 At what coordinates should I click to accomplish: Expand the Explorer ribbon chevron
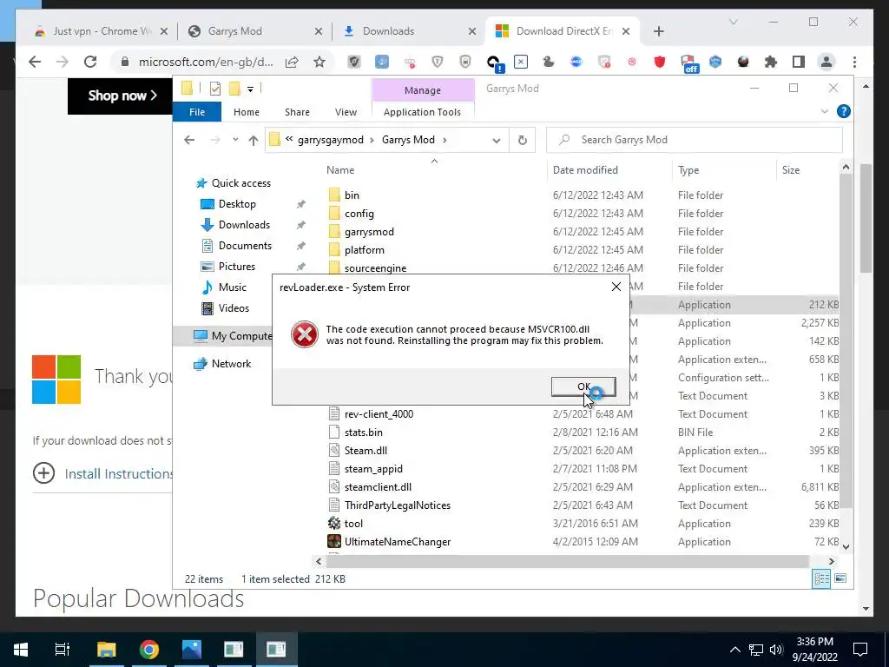click(825, 111)
